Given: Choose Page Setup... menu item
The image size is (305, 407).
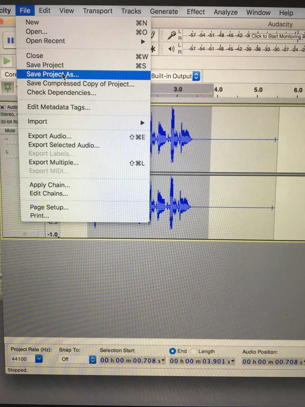Looking at the screenshot, I should (86, 207).
